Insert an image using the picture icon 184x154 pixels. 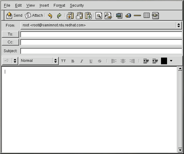click(x=119, y=15)
